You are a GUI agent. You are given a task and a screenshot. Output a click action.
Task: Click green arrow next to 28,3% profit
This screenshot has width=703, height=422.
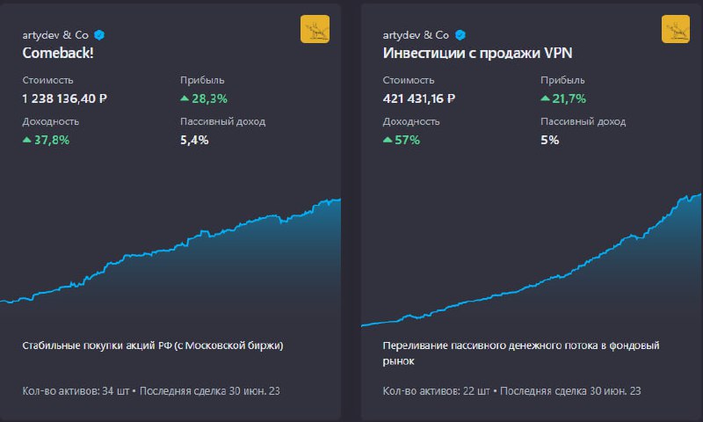(185, 98)
